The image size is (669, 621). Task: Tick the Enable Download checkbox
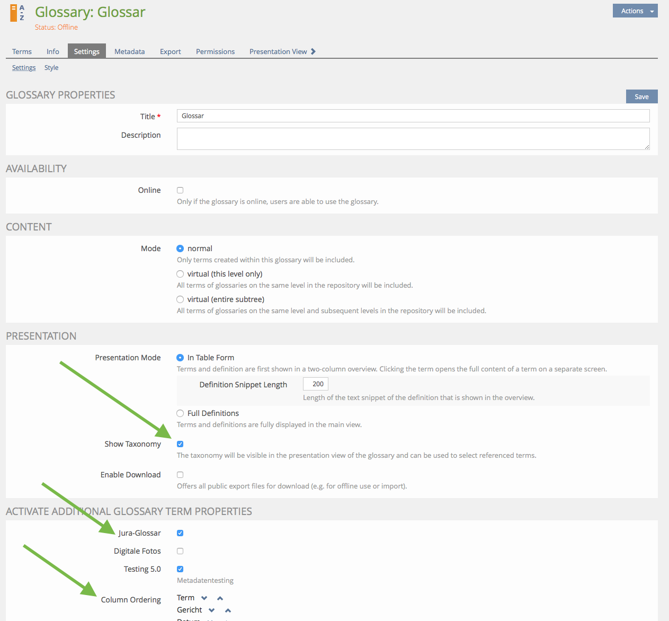(180, 475)
